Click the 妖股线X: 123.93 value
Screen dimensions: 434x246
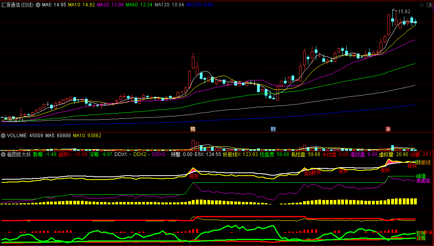coord(240,154)
